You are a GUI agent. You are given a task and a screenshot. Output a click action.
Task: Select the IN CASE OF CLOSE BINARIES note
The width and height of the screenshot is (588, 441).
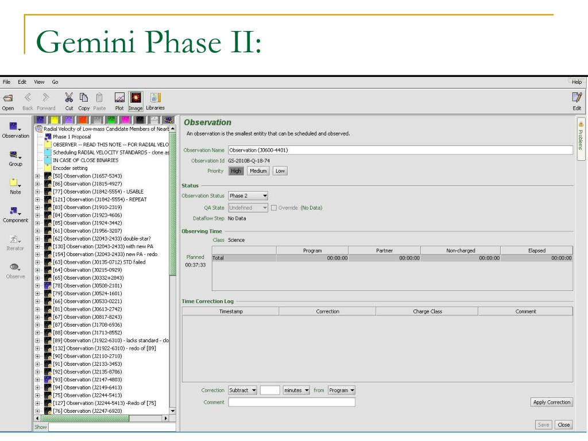[x=86, y=160]
